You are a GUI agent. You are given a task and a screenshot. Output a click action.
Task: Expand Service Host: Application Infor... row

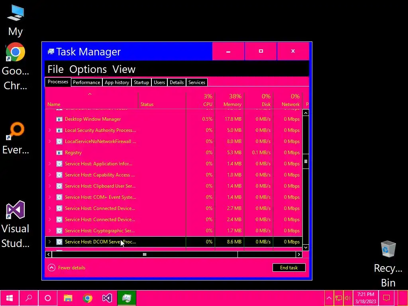pyautogui.click(x=50, y=164)
